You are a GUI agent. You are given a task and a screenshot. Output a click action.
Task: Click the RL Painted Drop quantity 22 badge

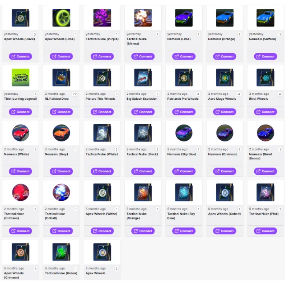click(x=75, y=94)
